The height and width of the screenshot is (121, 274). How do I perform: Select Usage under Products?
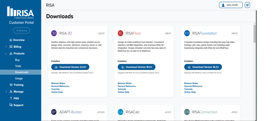pyautogui.click(x=19, y=78)
